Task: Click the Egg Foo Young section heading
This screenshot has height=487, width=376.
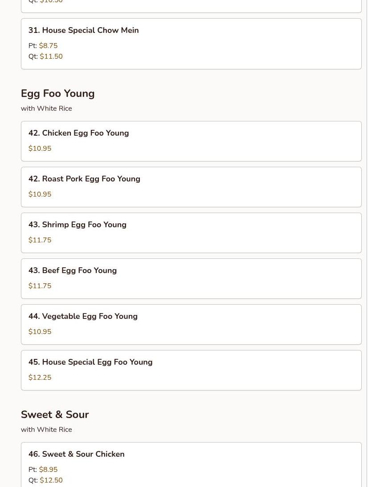Action: click(x=57, y=93)
